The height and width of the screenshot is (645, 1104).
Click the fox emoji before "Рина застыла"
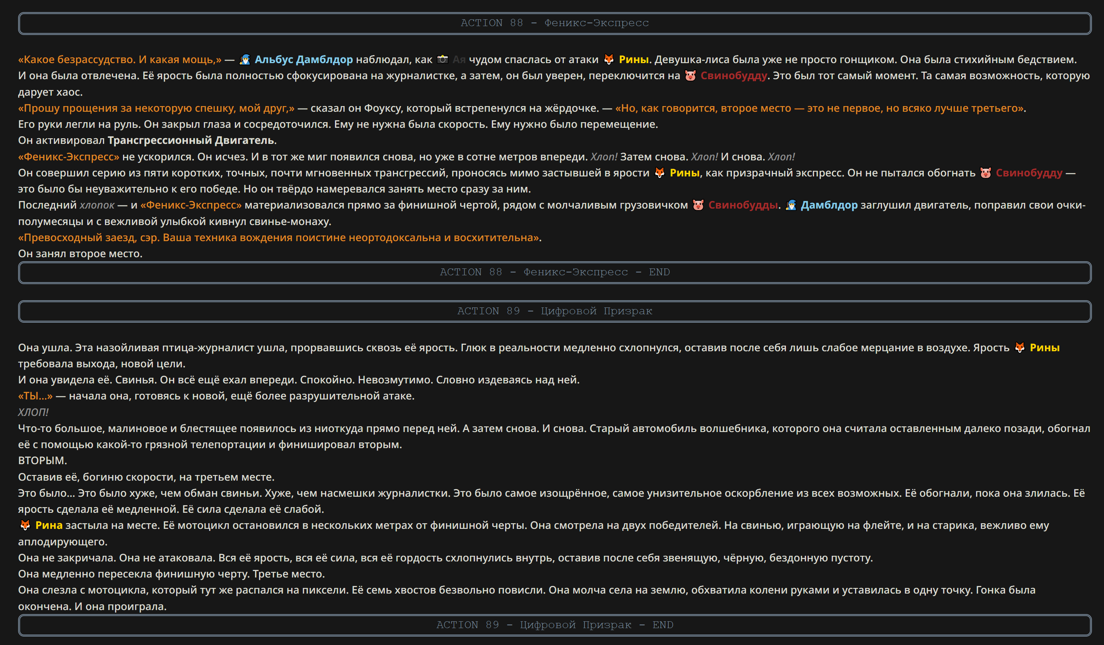pos(25,525)
